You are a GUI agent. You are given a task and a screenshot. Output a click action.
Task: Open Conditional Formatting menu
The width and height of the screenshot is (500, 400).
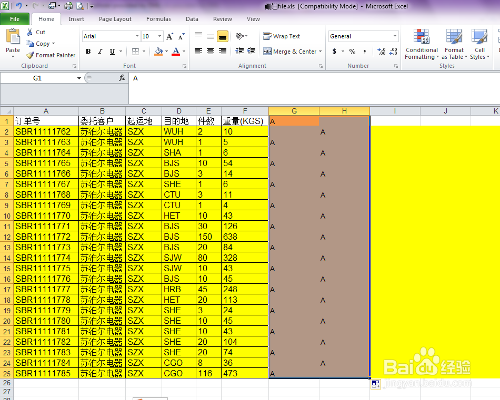pyautogui.click(x=422, y=44)
